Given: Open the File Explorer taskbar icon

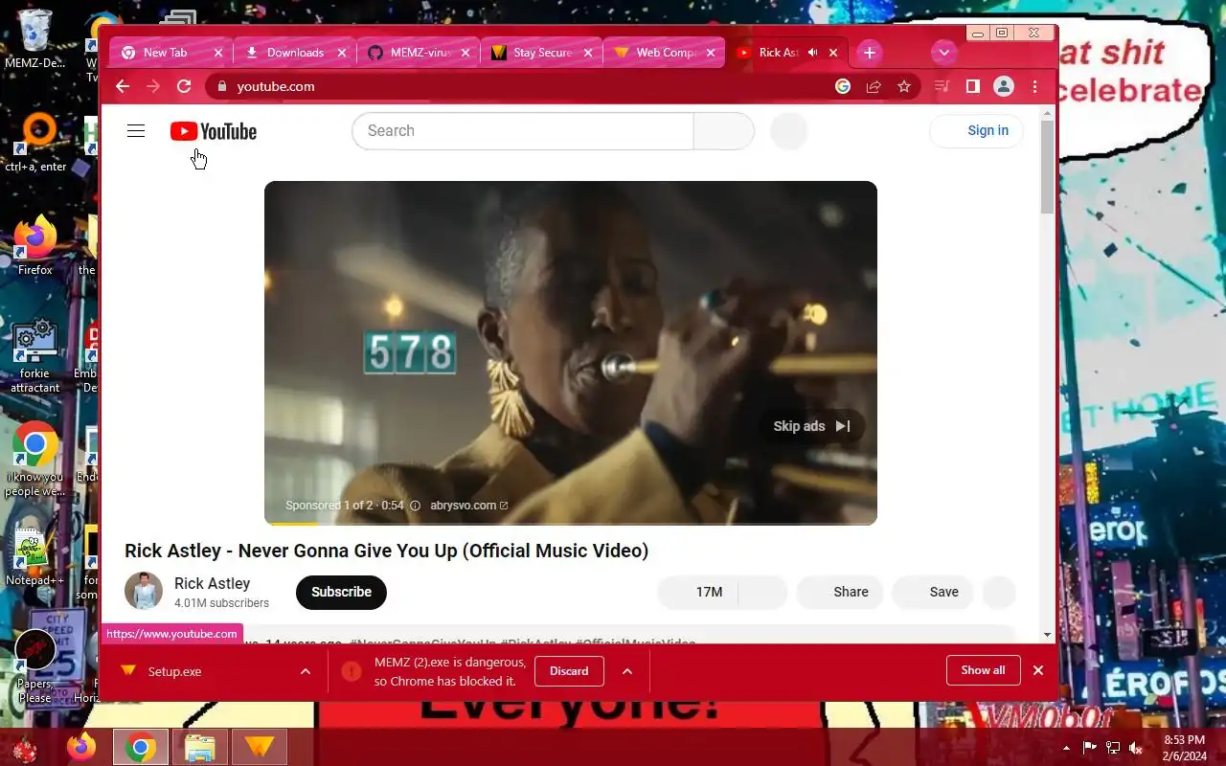Looking at the screenshot, I should click(x=199, y=747).
